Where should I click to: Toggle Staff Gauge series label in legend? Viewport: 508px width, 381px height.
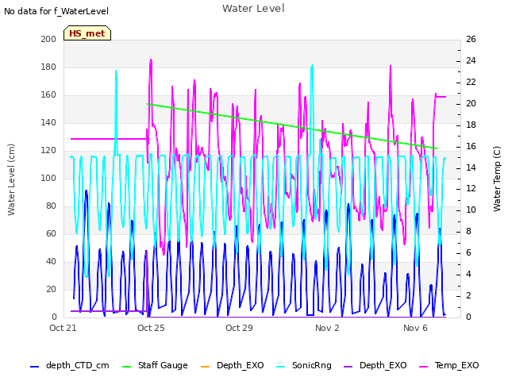point(163,365)
